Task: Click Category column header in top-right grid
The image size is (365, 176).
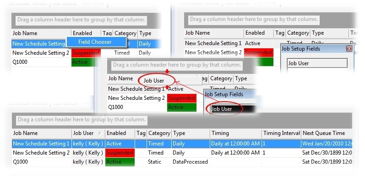Action: click(x=298, y=33)
